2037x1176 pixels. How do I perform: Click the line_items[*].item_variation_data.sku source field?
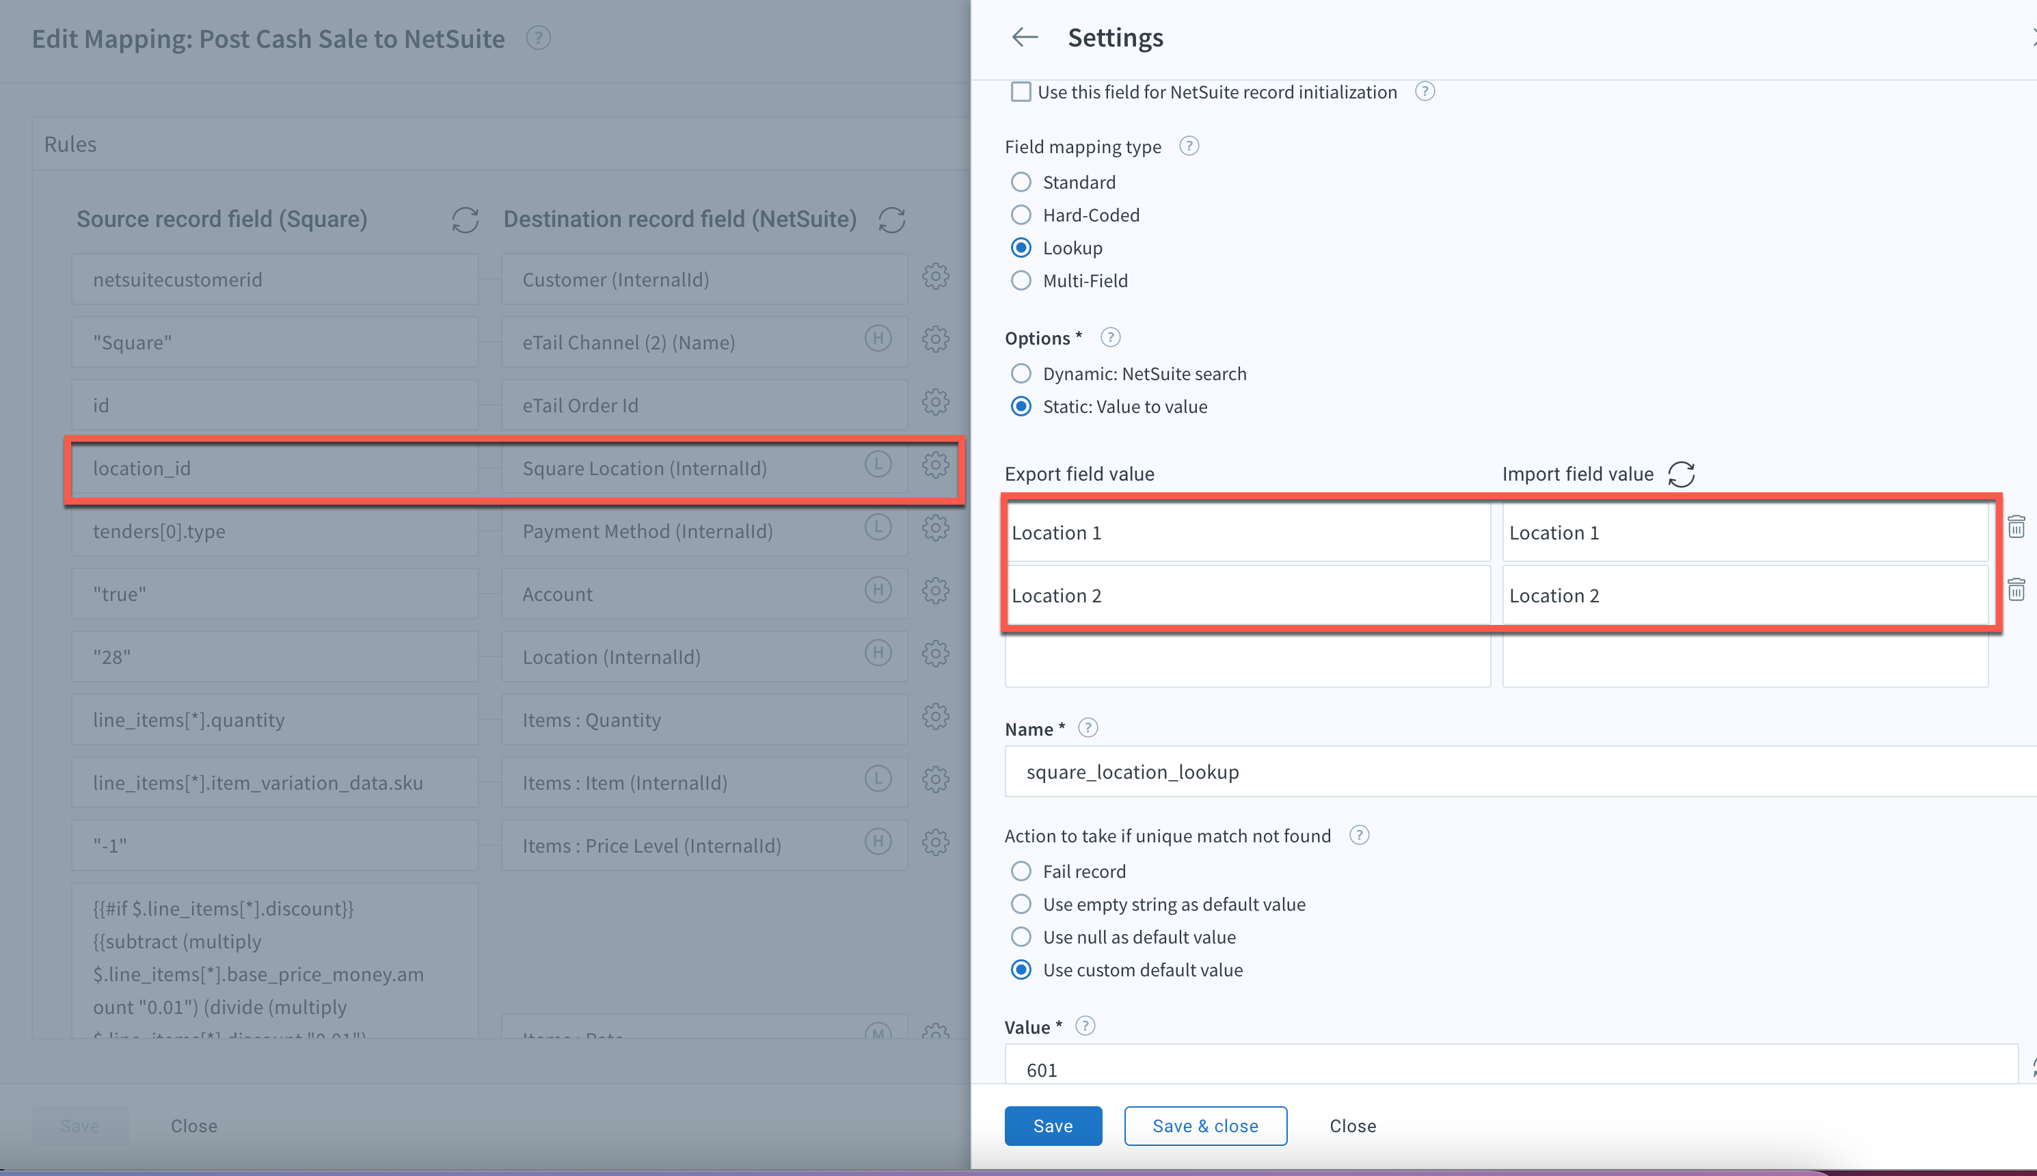(x=275, y=783)
